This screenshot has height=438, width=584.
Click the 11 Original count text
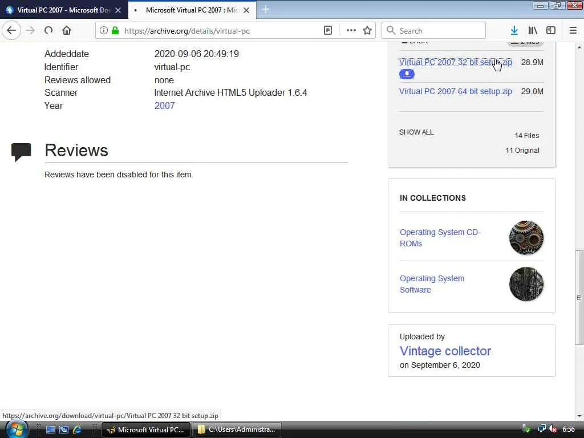pos(522,151)
